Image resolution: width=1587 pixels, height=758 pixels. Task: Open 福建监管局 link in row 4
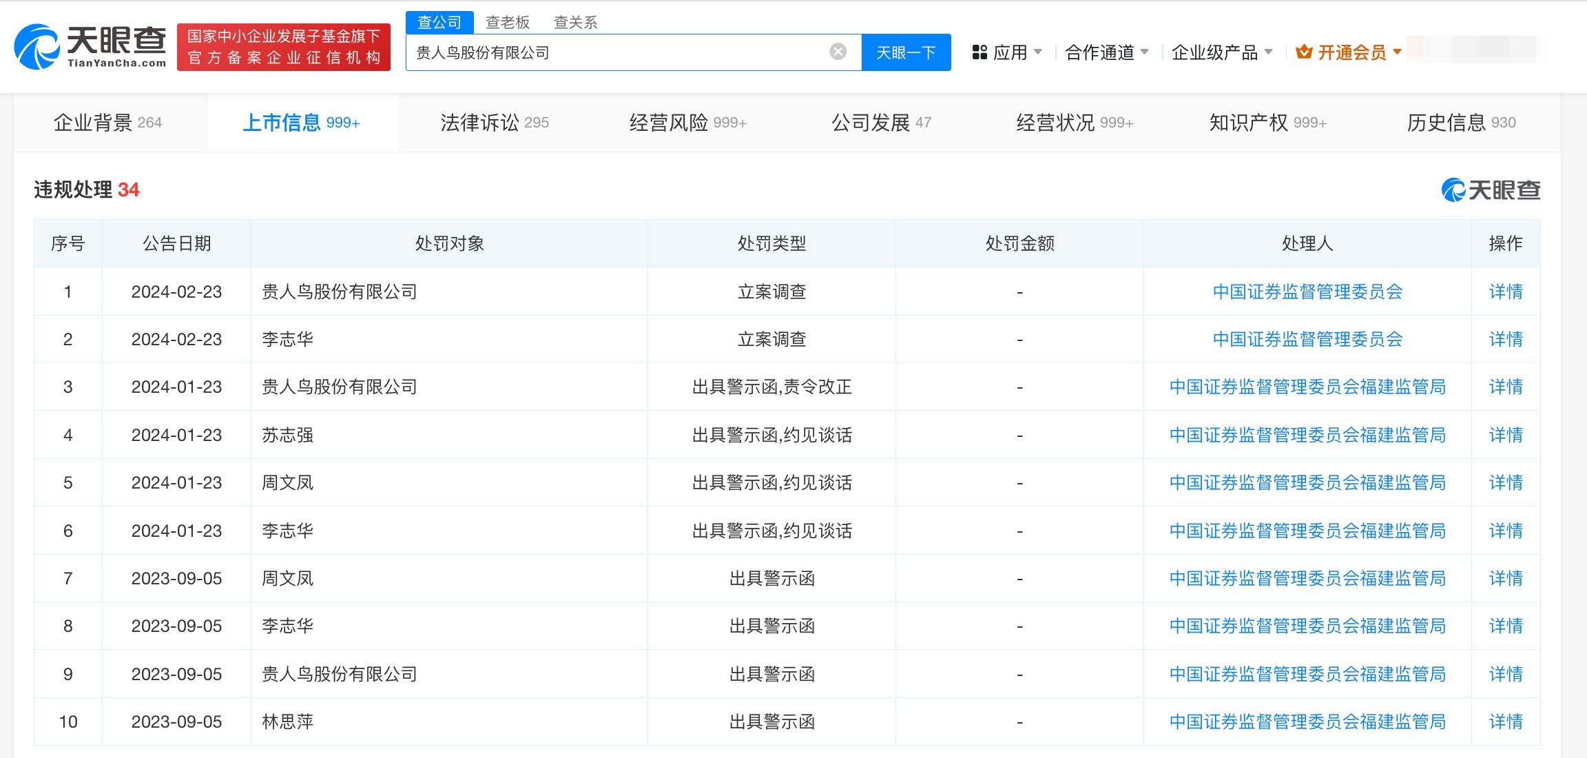(1307, 435)
